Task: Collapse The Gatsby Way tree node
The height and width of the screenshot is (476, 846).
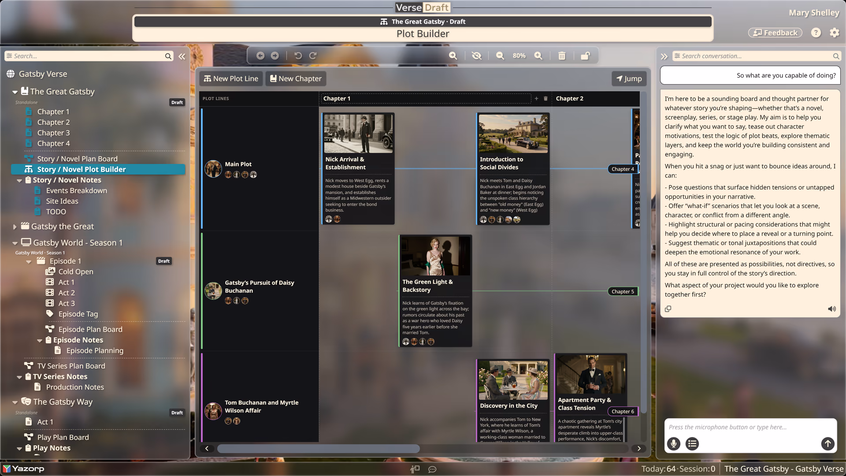Action: point(15,402)
